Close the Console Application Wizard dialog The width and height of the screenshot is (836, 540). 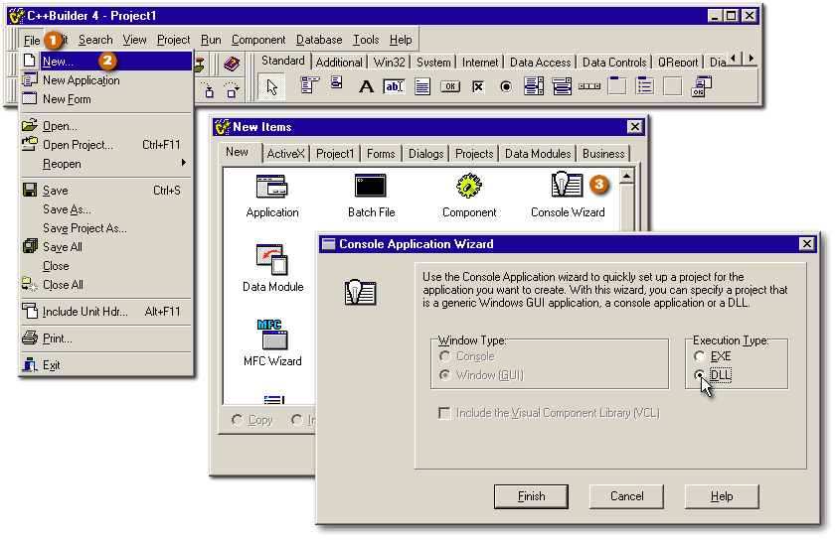[807, 244]
